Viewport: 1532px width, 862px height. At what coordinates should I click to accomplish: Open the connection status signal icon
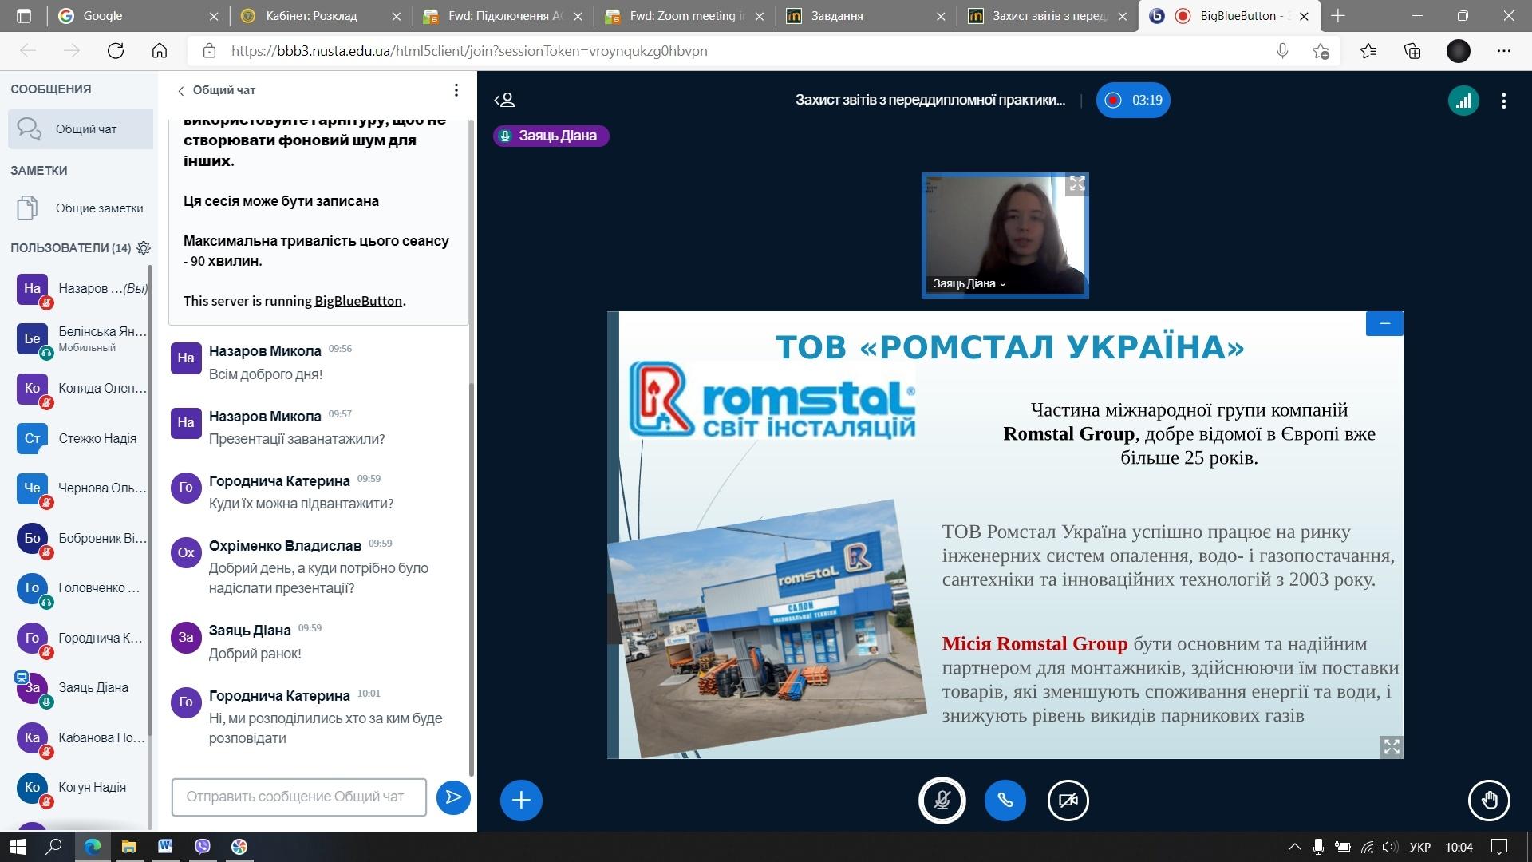(1463, 101)
